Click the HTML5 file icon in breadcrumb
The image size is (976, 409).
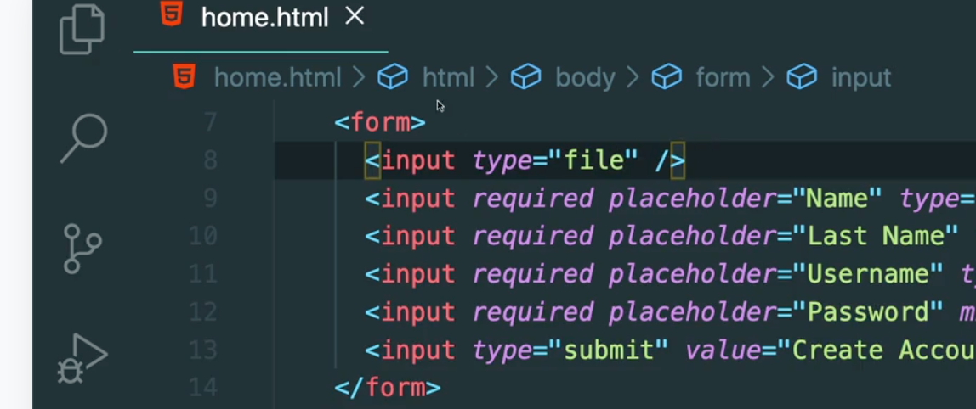[184, 77]
